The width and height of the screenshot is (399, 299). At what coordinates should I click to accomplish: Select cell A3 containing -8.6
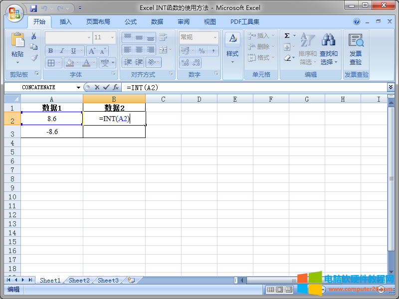(x=52, y=132)
